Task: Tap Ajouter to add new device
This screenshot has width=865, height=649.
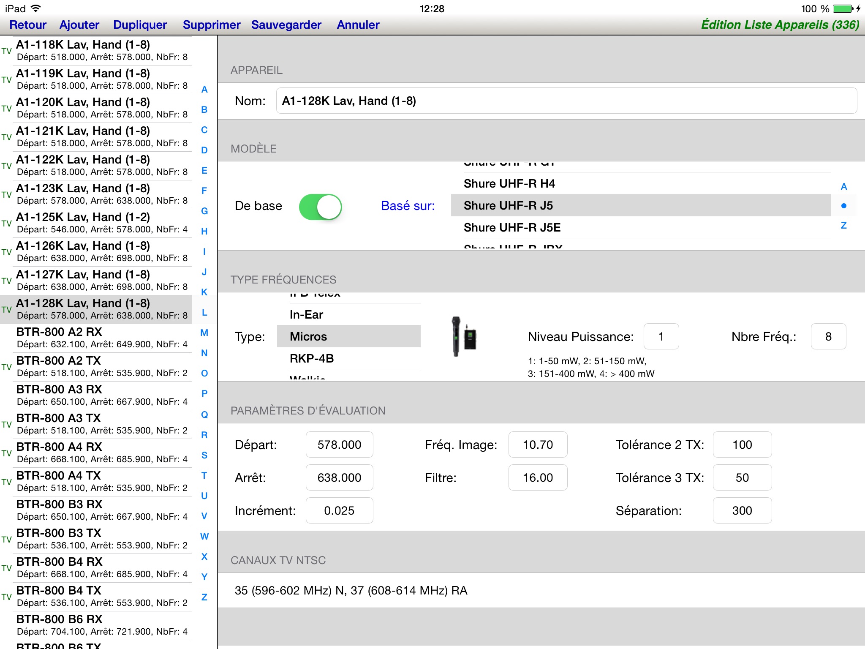Action: tap(78, 25)
